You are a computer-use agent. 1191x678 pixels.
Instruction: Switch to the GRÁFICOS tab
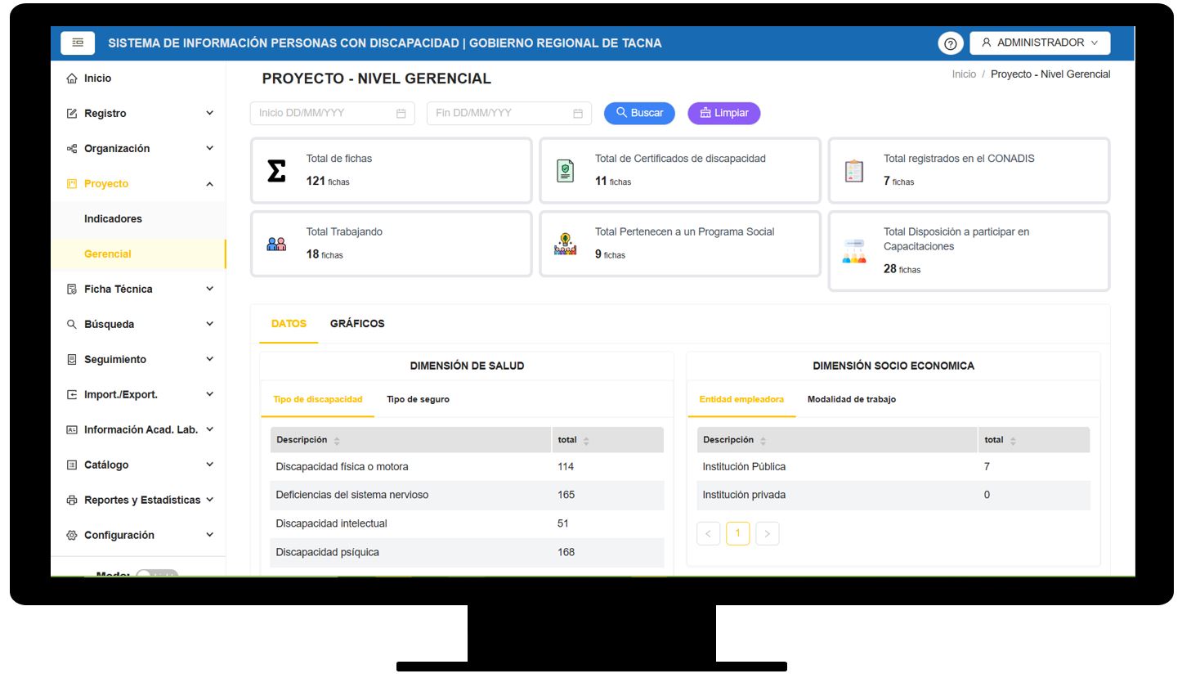357,324
